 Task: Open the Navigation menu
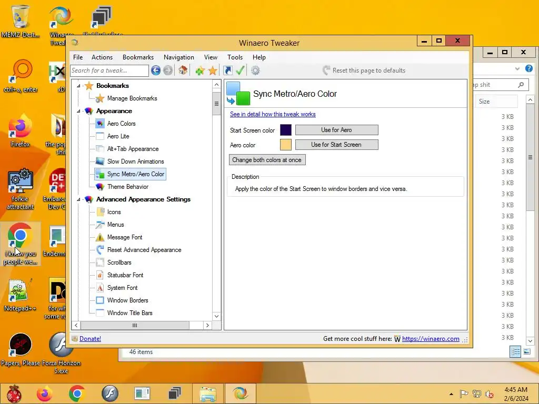[x=179, y=57]
